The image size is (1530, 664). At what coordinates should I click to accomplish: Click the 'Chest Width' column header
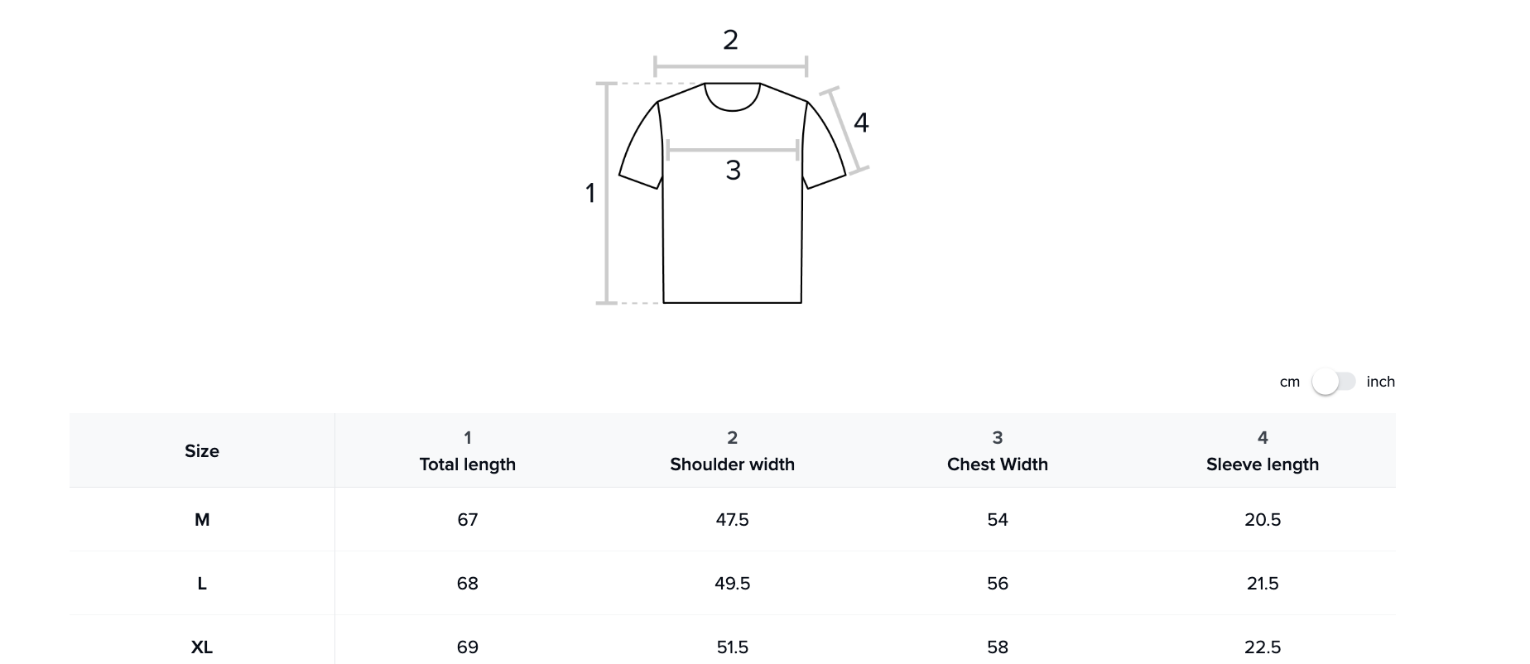pos(997,464)
